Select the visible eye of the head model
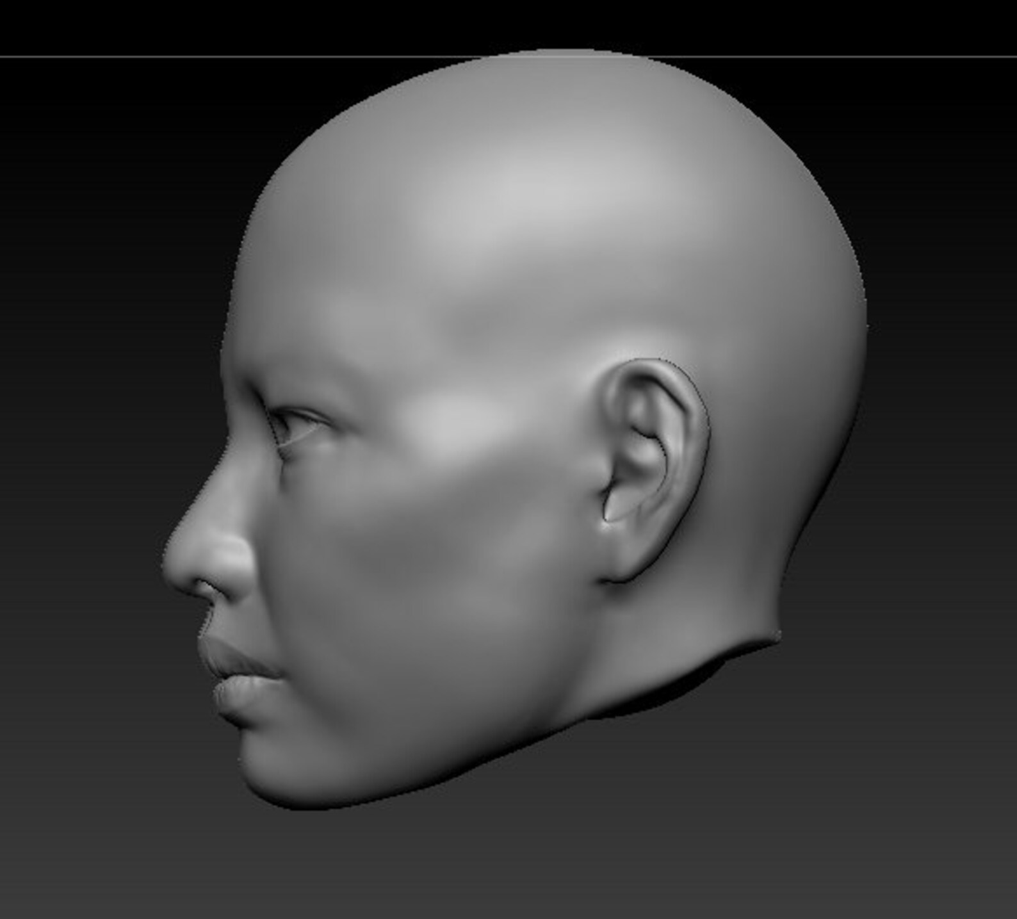This screenshot has height=919, width=1017. tap(296, 425)
